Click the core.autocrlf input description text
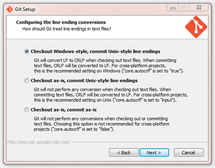 click(111, 95)
